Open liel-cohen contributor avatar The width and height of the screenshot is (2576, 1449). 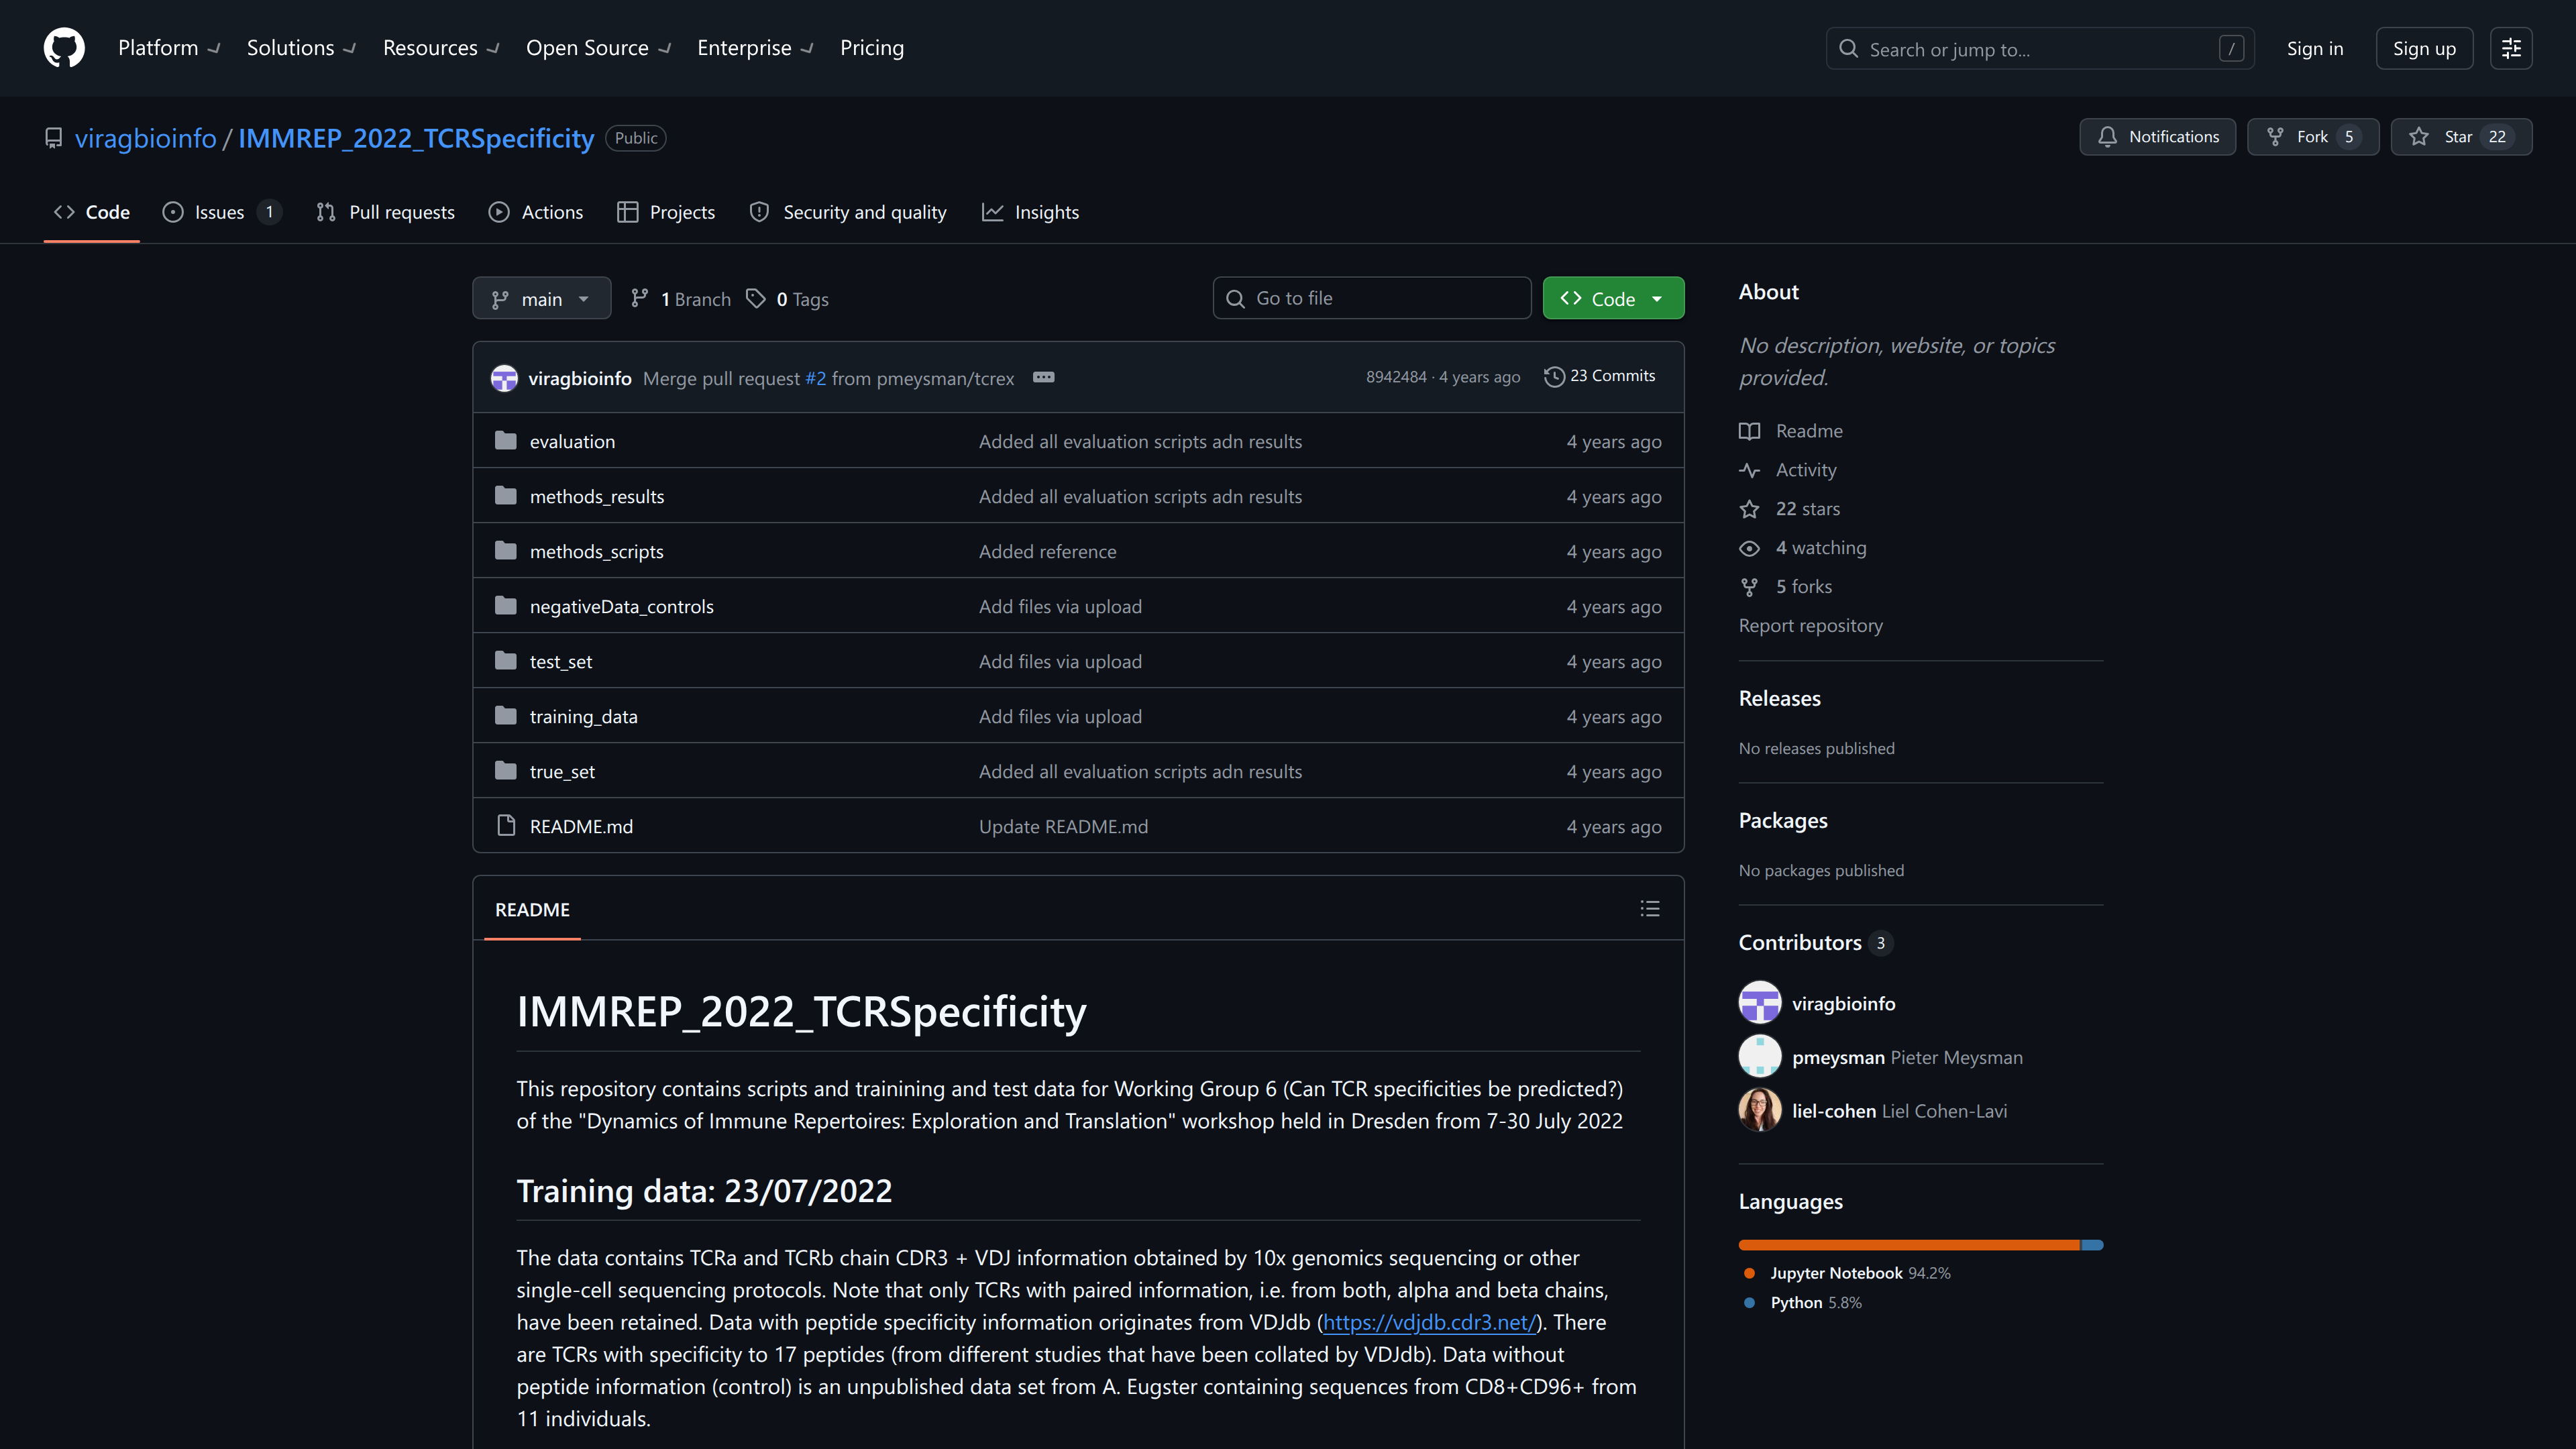pyautogui.click(x=1760, y=1110)
